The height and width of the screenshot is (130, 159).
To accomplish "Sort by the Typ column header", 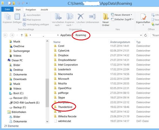I will pos(138,42).
